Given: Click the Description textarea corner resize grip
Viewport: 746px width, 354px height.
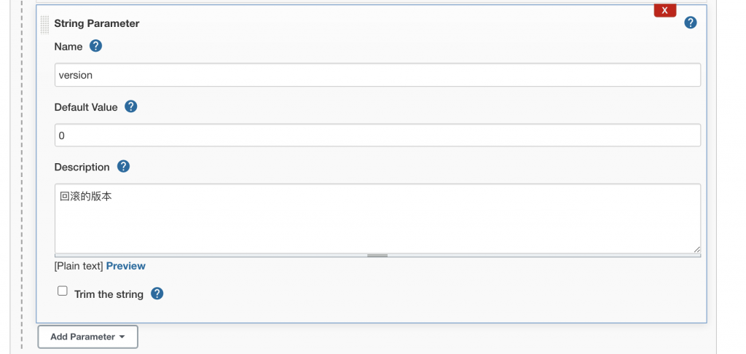Looking at the screenshot, I should click(696, 249).
